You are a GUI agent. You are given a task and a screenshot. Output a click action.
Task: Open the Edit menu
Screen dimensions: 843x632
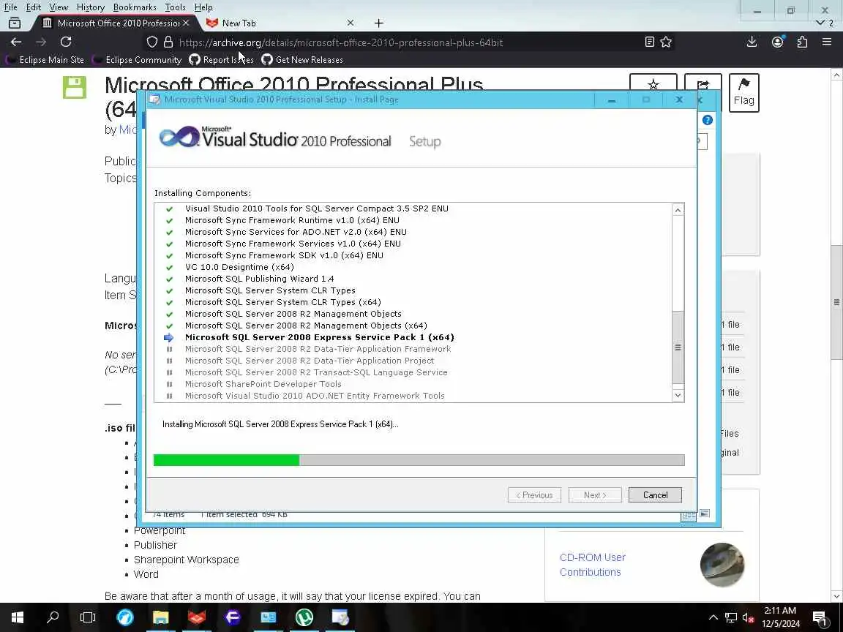pyautogui.click(x=34, y=7)
